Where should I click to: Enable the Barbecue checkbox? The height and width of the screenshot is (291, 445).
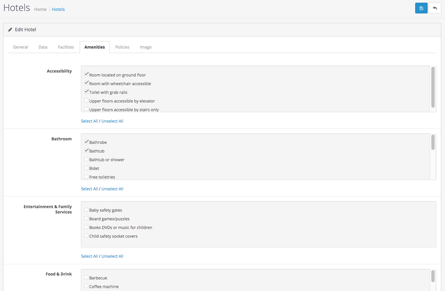click(86, 277)
